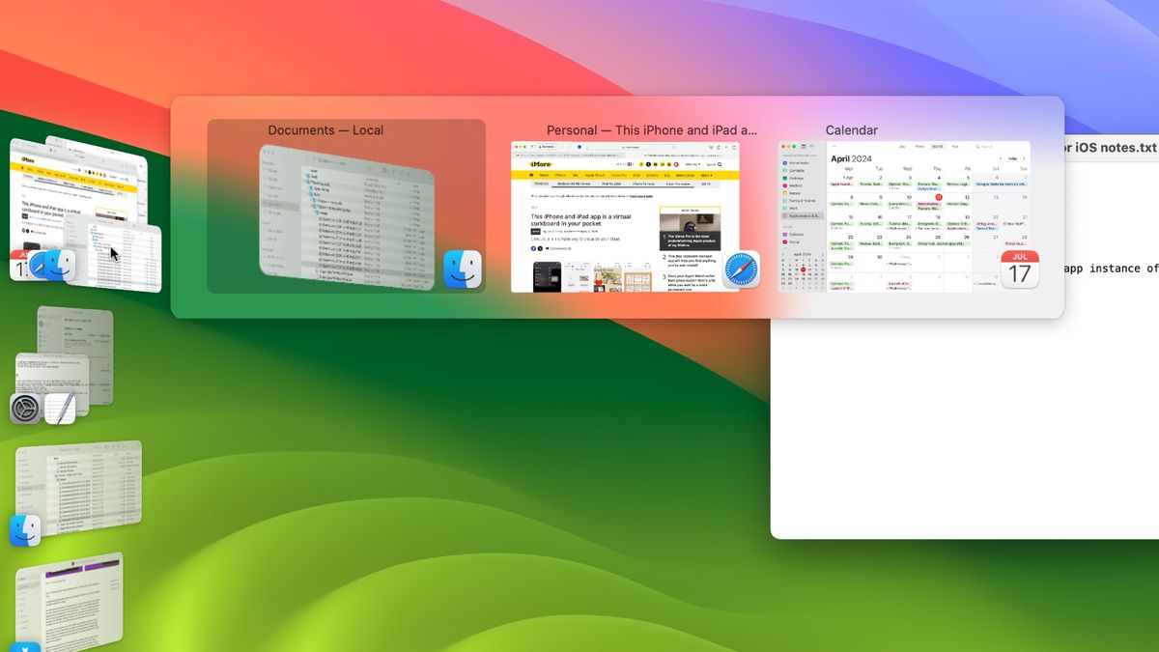The image size is (1159, 652).
Task: Click the TextEdit icon in Stage Manager
Action: click(x=60, y=409)
